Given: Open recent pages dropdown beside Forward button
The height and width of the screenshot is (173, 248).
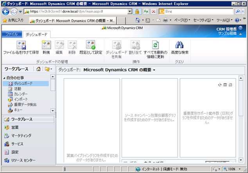Looking at the screenshot, I should pos(20,12).
